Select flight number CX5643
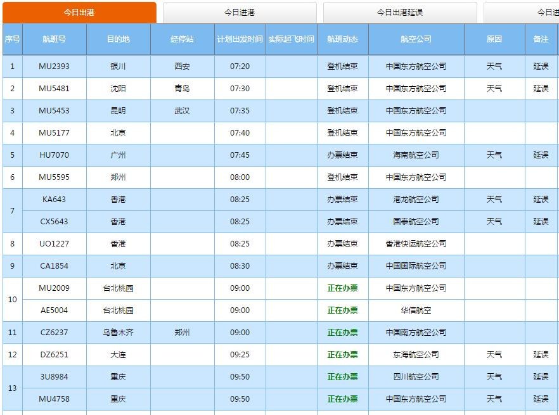The width and height of the screenshot is (559, 415). tap(55, 221)
